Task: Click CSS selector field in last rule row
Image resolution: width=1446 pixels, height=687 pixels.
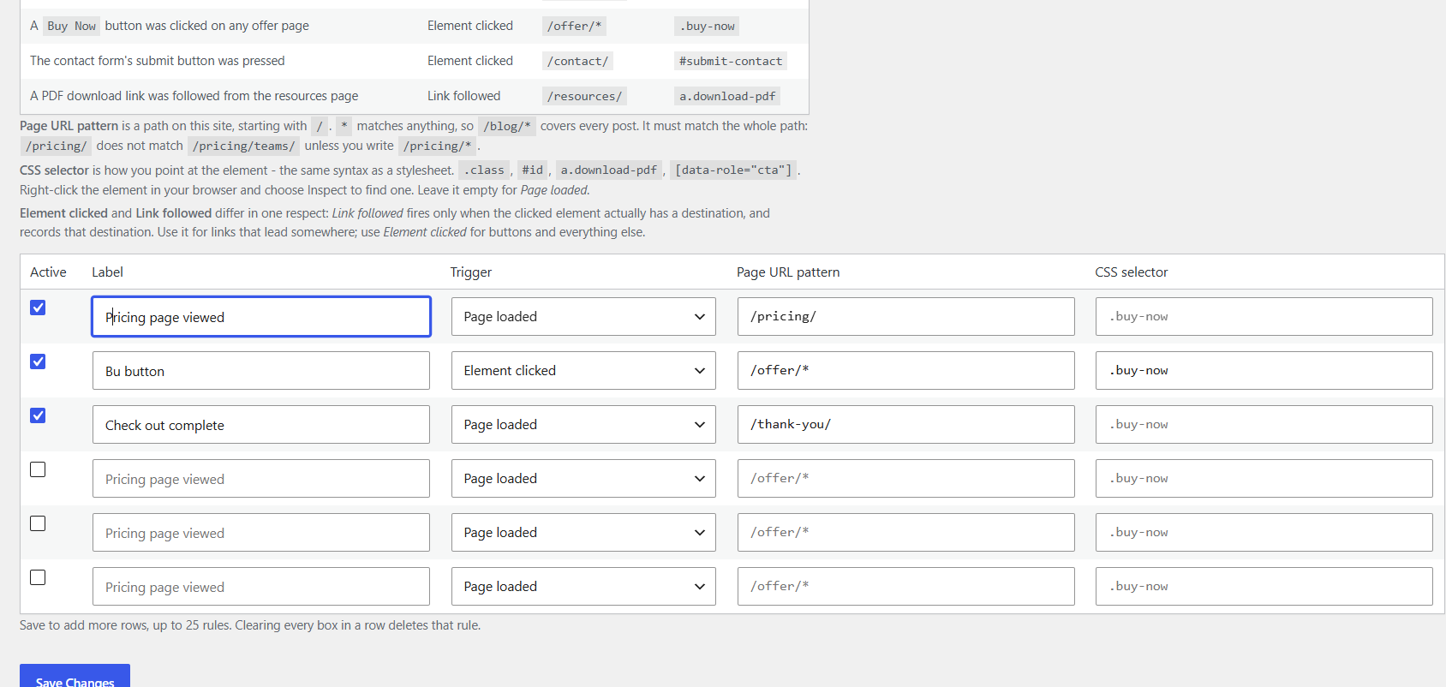Action: [x=1264, y=587]
